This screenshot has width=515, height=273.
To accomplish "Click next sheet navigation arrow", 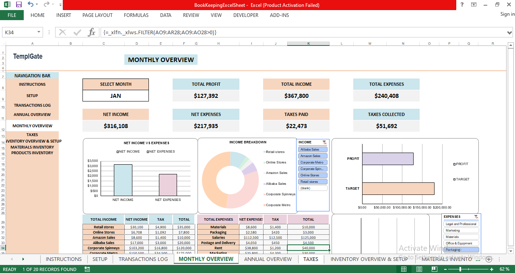I will [23, 259].
